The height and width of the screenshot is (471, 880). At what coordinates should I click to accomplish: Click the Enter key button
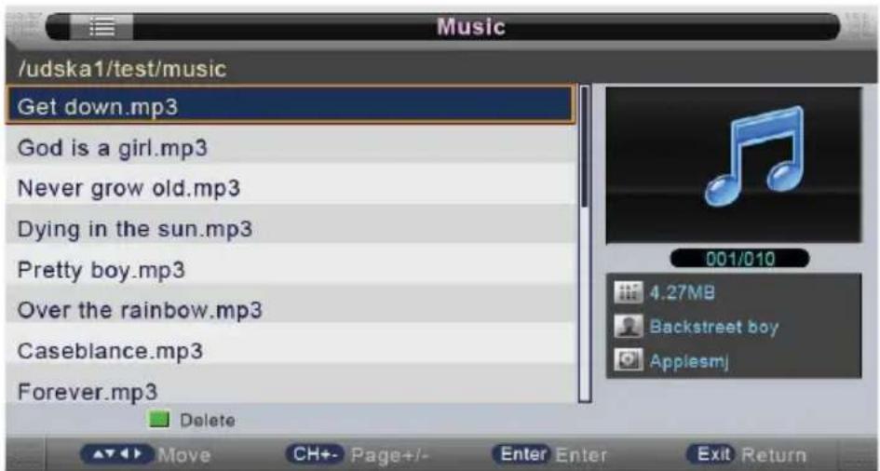coord(521,453)
